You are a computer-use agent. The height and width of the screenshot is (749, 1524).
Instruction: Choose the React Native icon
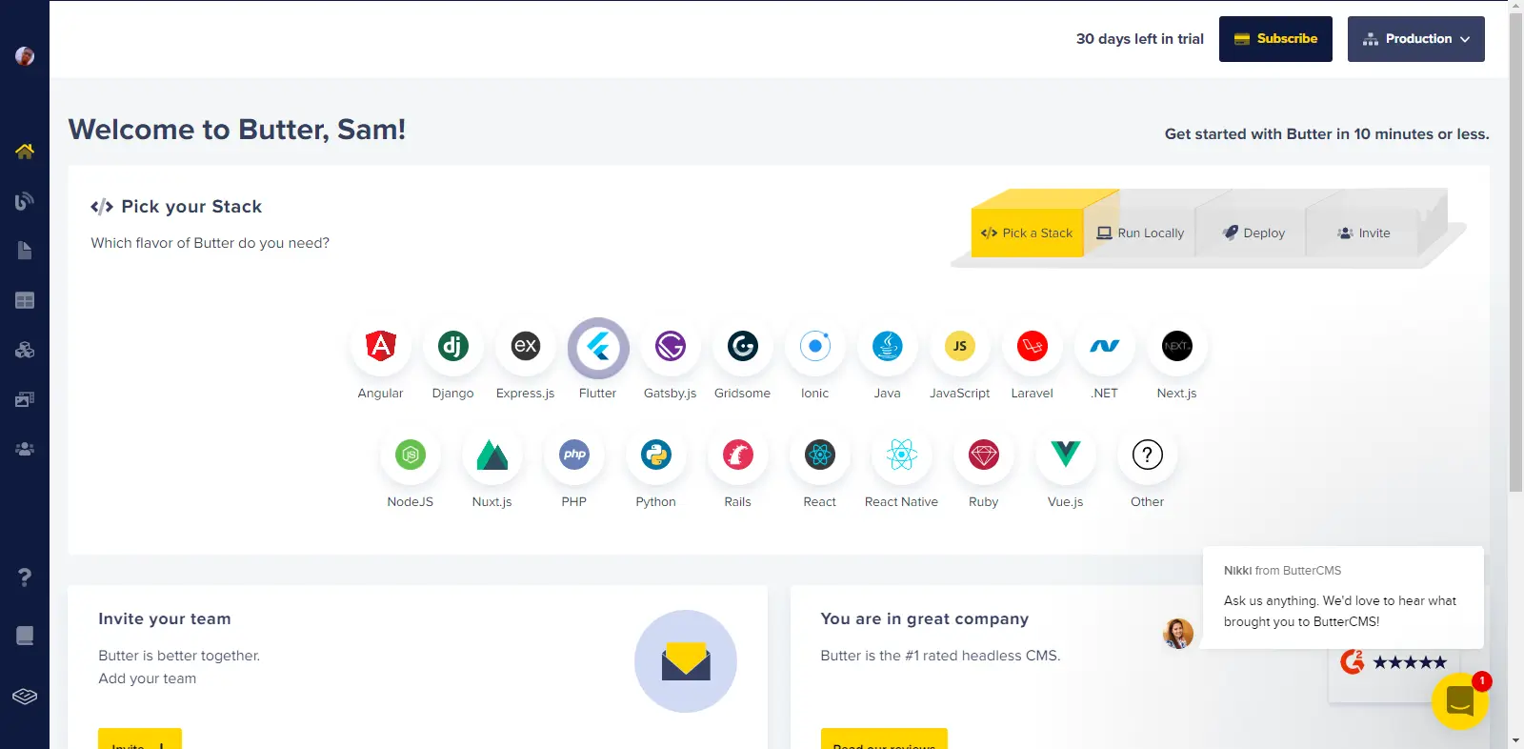[901, 455]
